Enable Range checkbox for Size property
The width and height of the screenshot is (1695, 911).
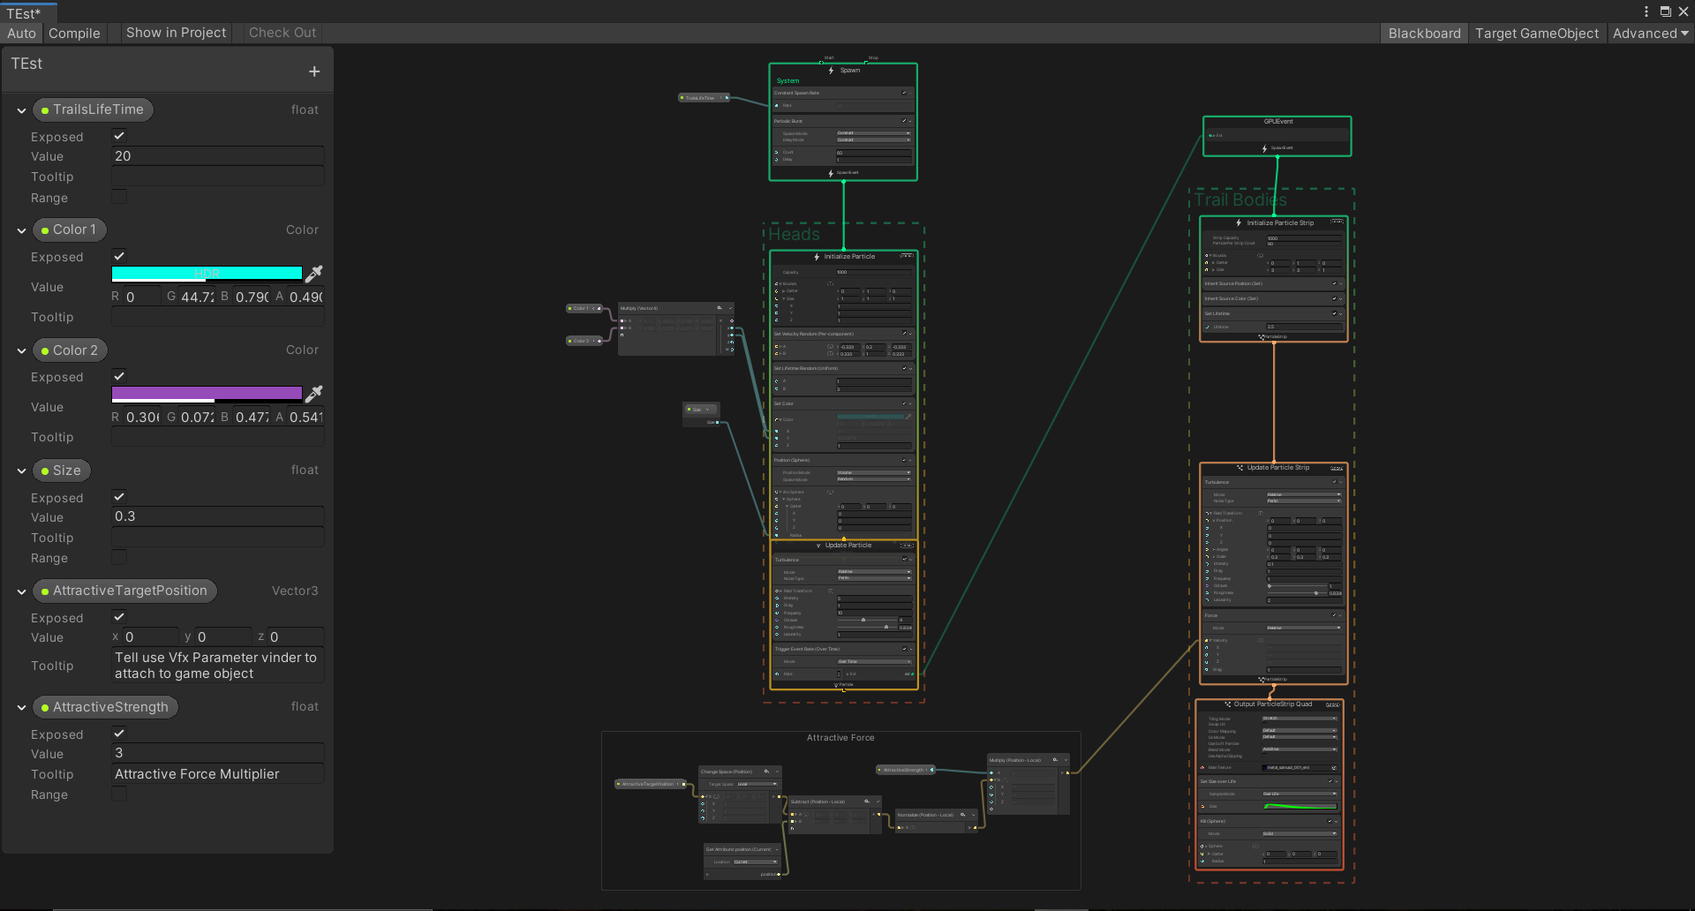pos(119,557)
